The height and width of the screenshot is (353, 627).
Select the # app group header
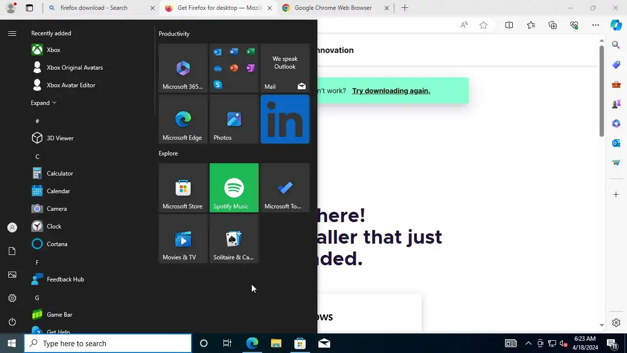coord(37,121)
